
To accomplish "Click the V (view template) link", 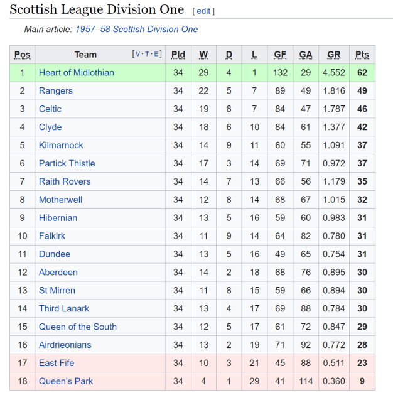I will point(137,54).
